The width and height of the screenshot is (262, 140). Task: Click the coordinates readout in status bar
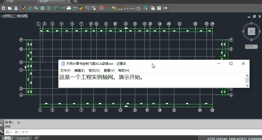pos(234,139)
